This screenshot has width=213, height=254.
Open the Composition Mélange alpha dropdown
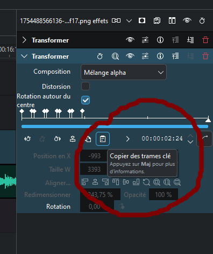tap(124, 72)
